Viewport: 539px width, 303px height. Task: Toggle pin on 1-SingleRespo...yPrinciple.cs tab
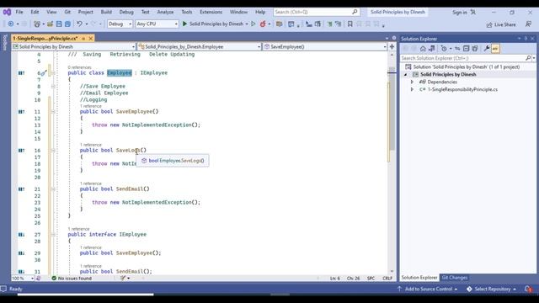[x=83, y=39]
